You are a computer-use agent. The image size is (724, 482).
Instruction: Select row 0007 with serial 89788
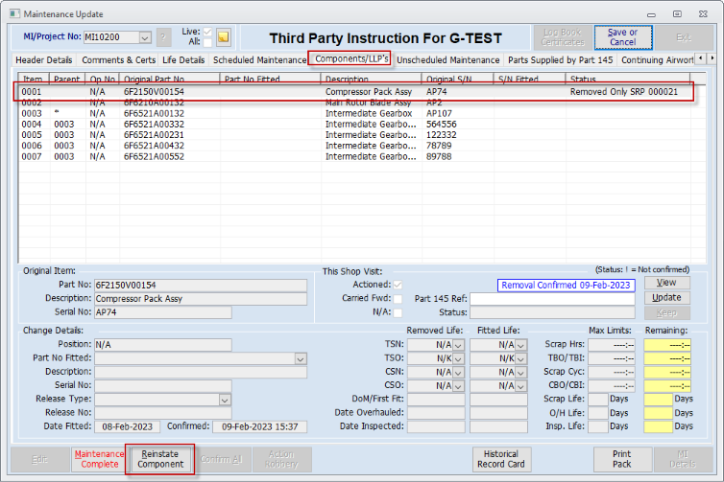point(353,156)
